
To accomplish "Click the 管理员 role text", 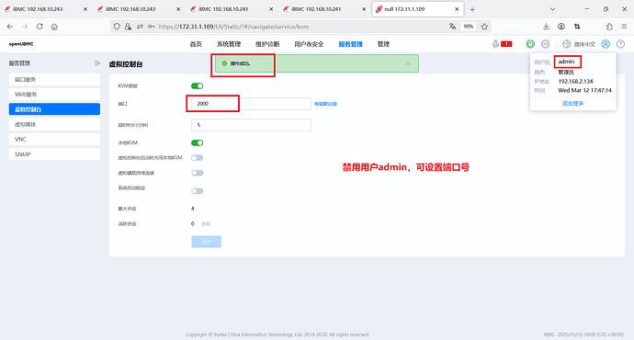I will 566,73.
